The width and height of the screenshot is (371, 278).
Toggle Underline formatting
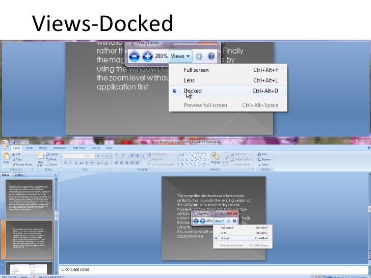[x=76, y=163]
